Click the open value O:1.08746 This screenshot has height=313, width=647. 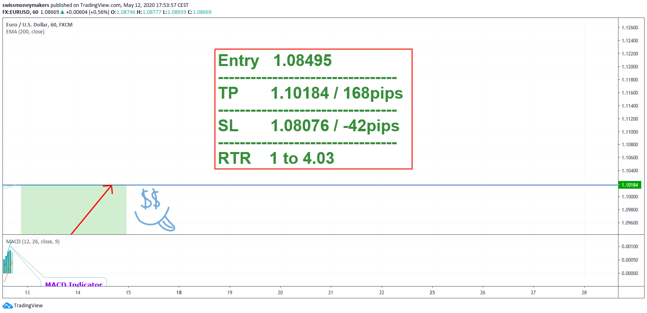(x=123, y=12)
